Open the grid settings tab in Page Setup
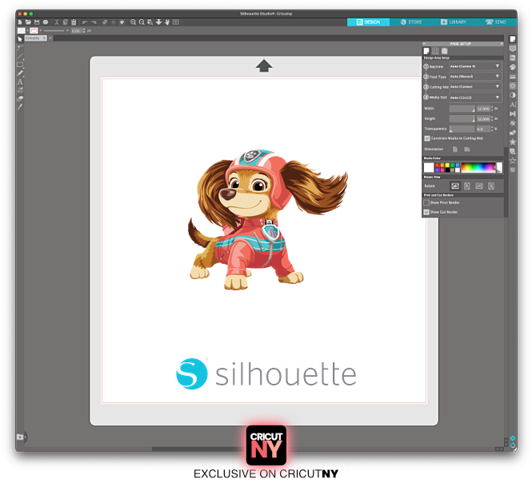532x483 pixels. 435,51
